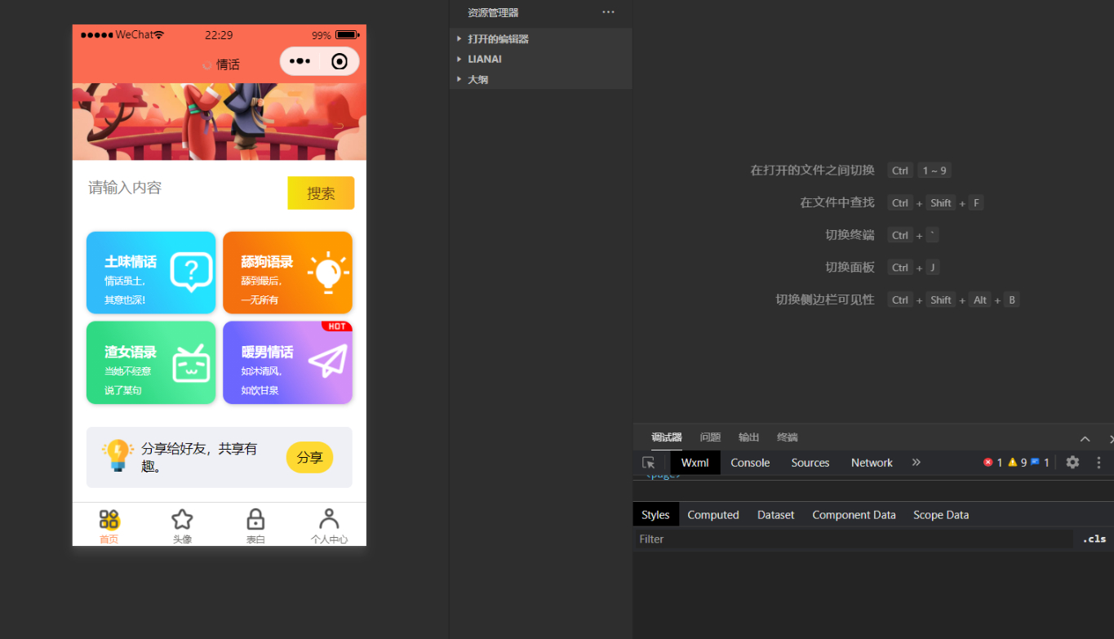Image resolution: width=1114 pixels, height=639 pixels.
Task: Open the 渣女语录 card
Action: pos(151,363)
